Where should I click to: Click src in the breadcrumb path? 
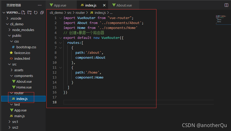pos(69,13)
